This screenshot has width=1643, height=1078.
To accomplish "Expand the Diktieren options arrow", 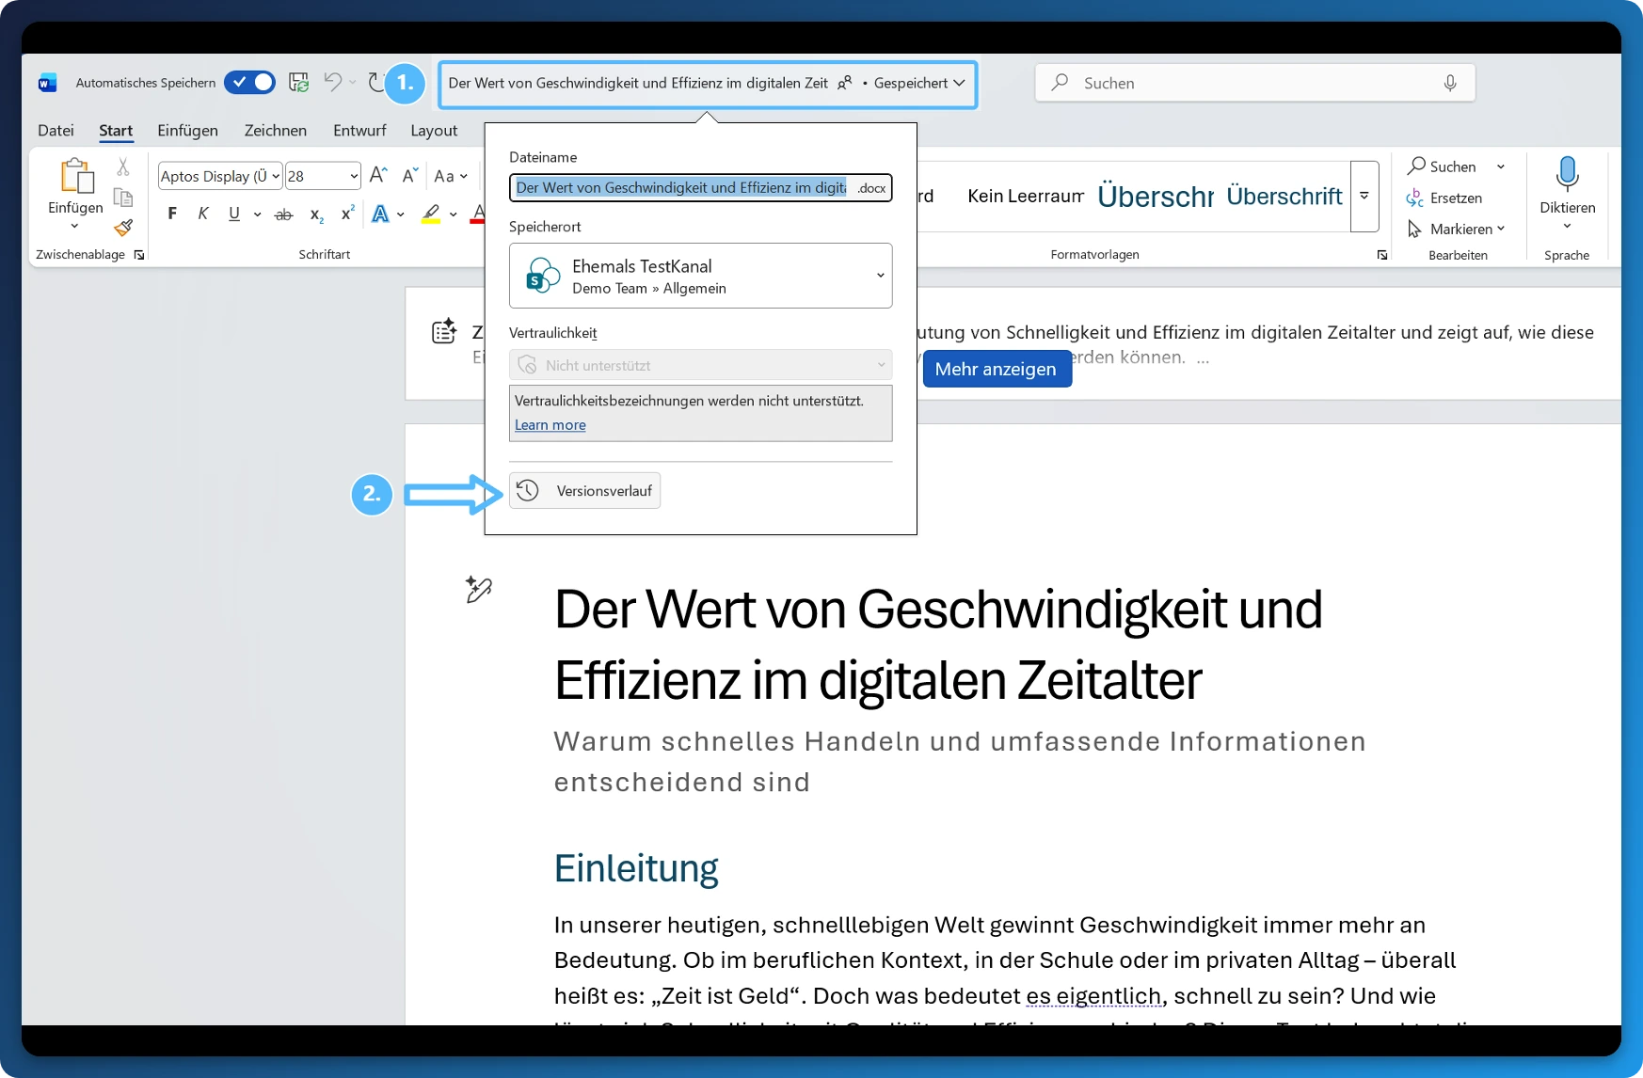I will pos(1567,226).
